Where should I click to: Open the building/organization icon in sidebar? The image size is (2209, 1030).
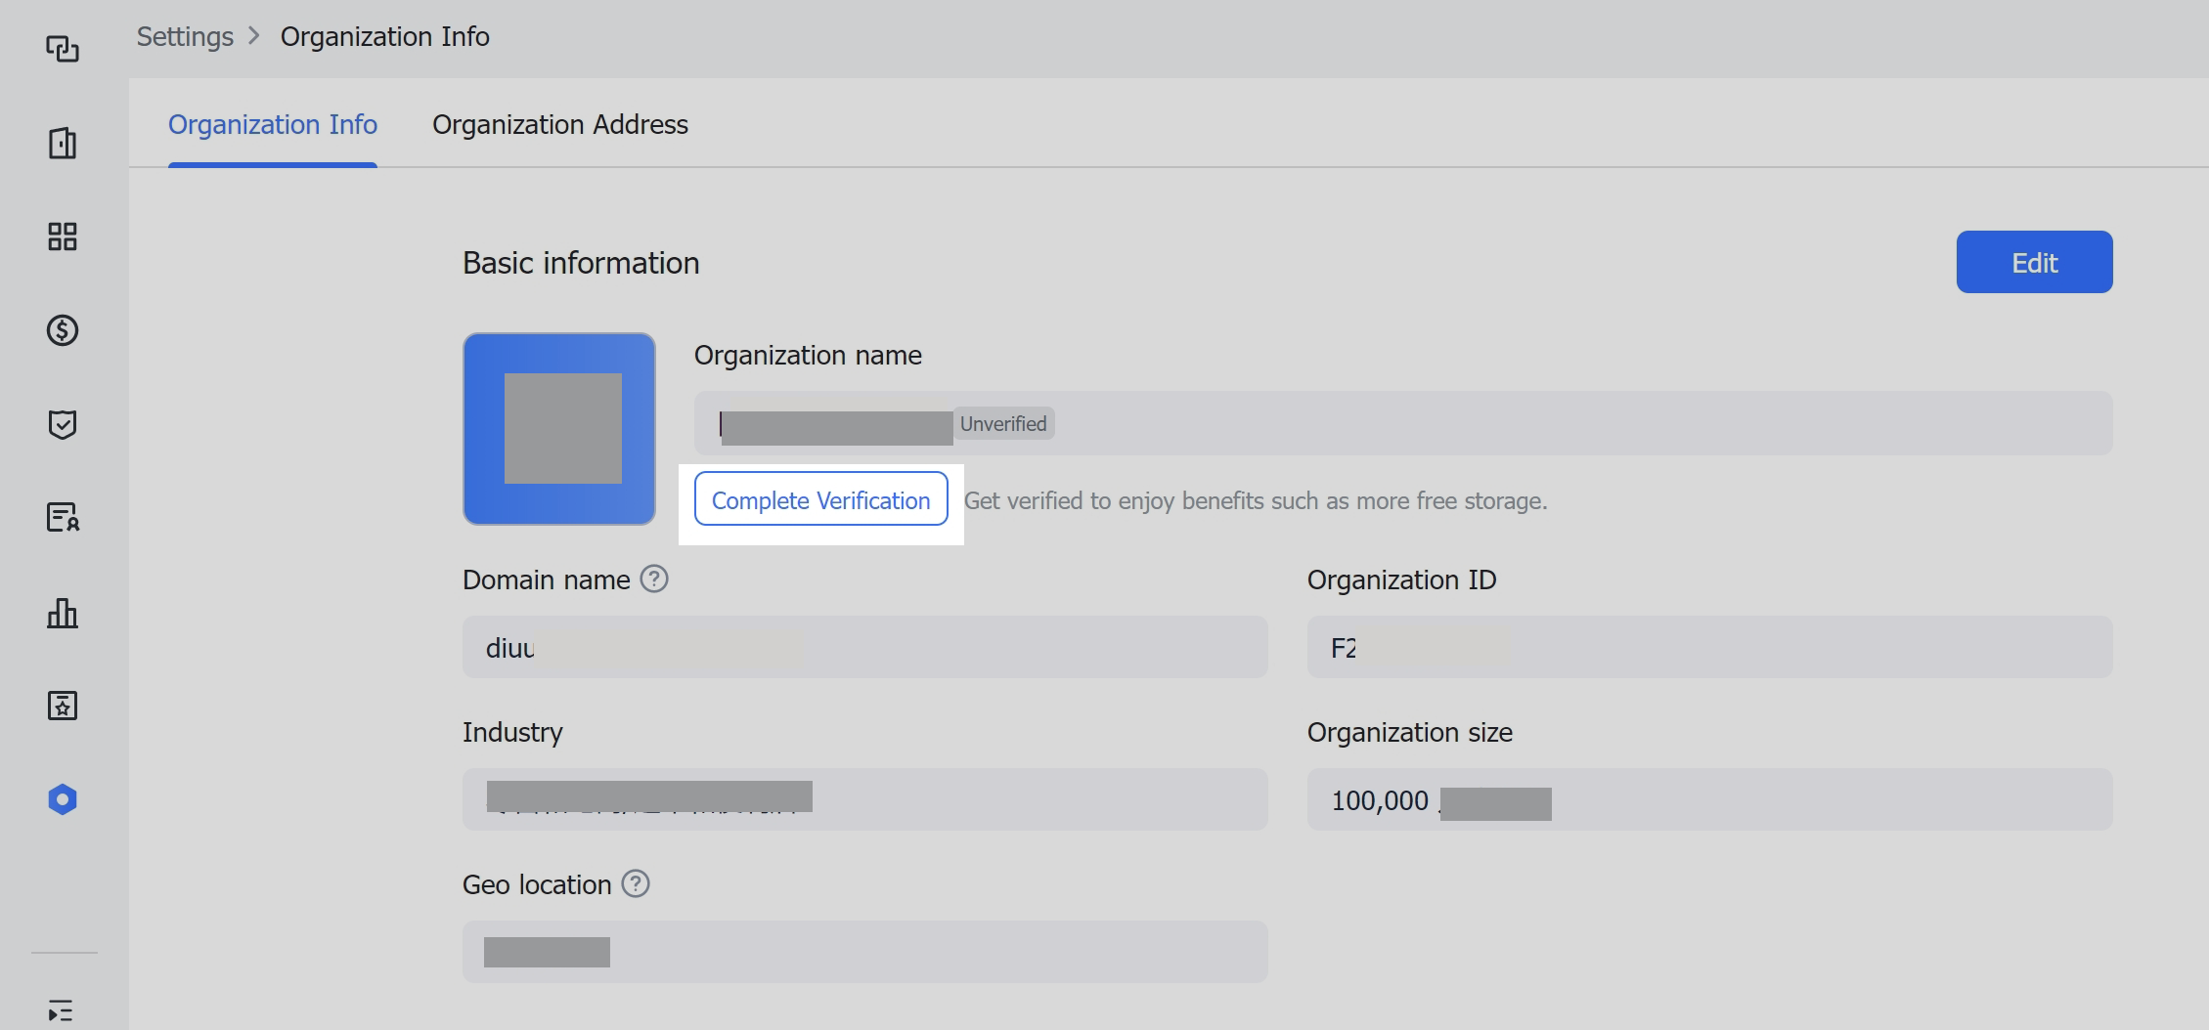coord(63,143)
